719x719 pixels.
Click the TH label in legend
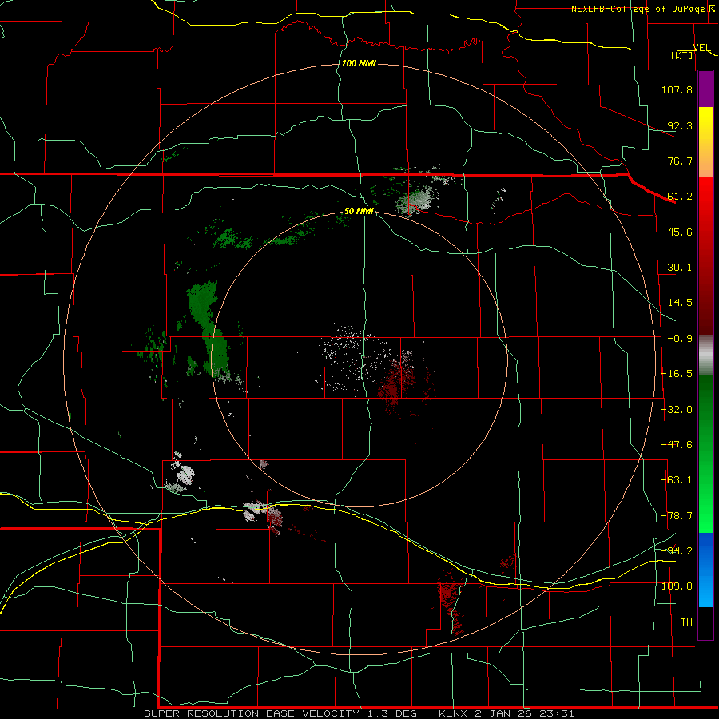686,622
